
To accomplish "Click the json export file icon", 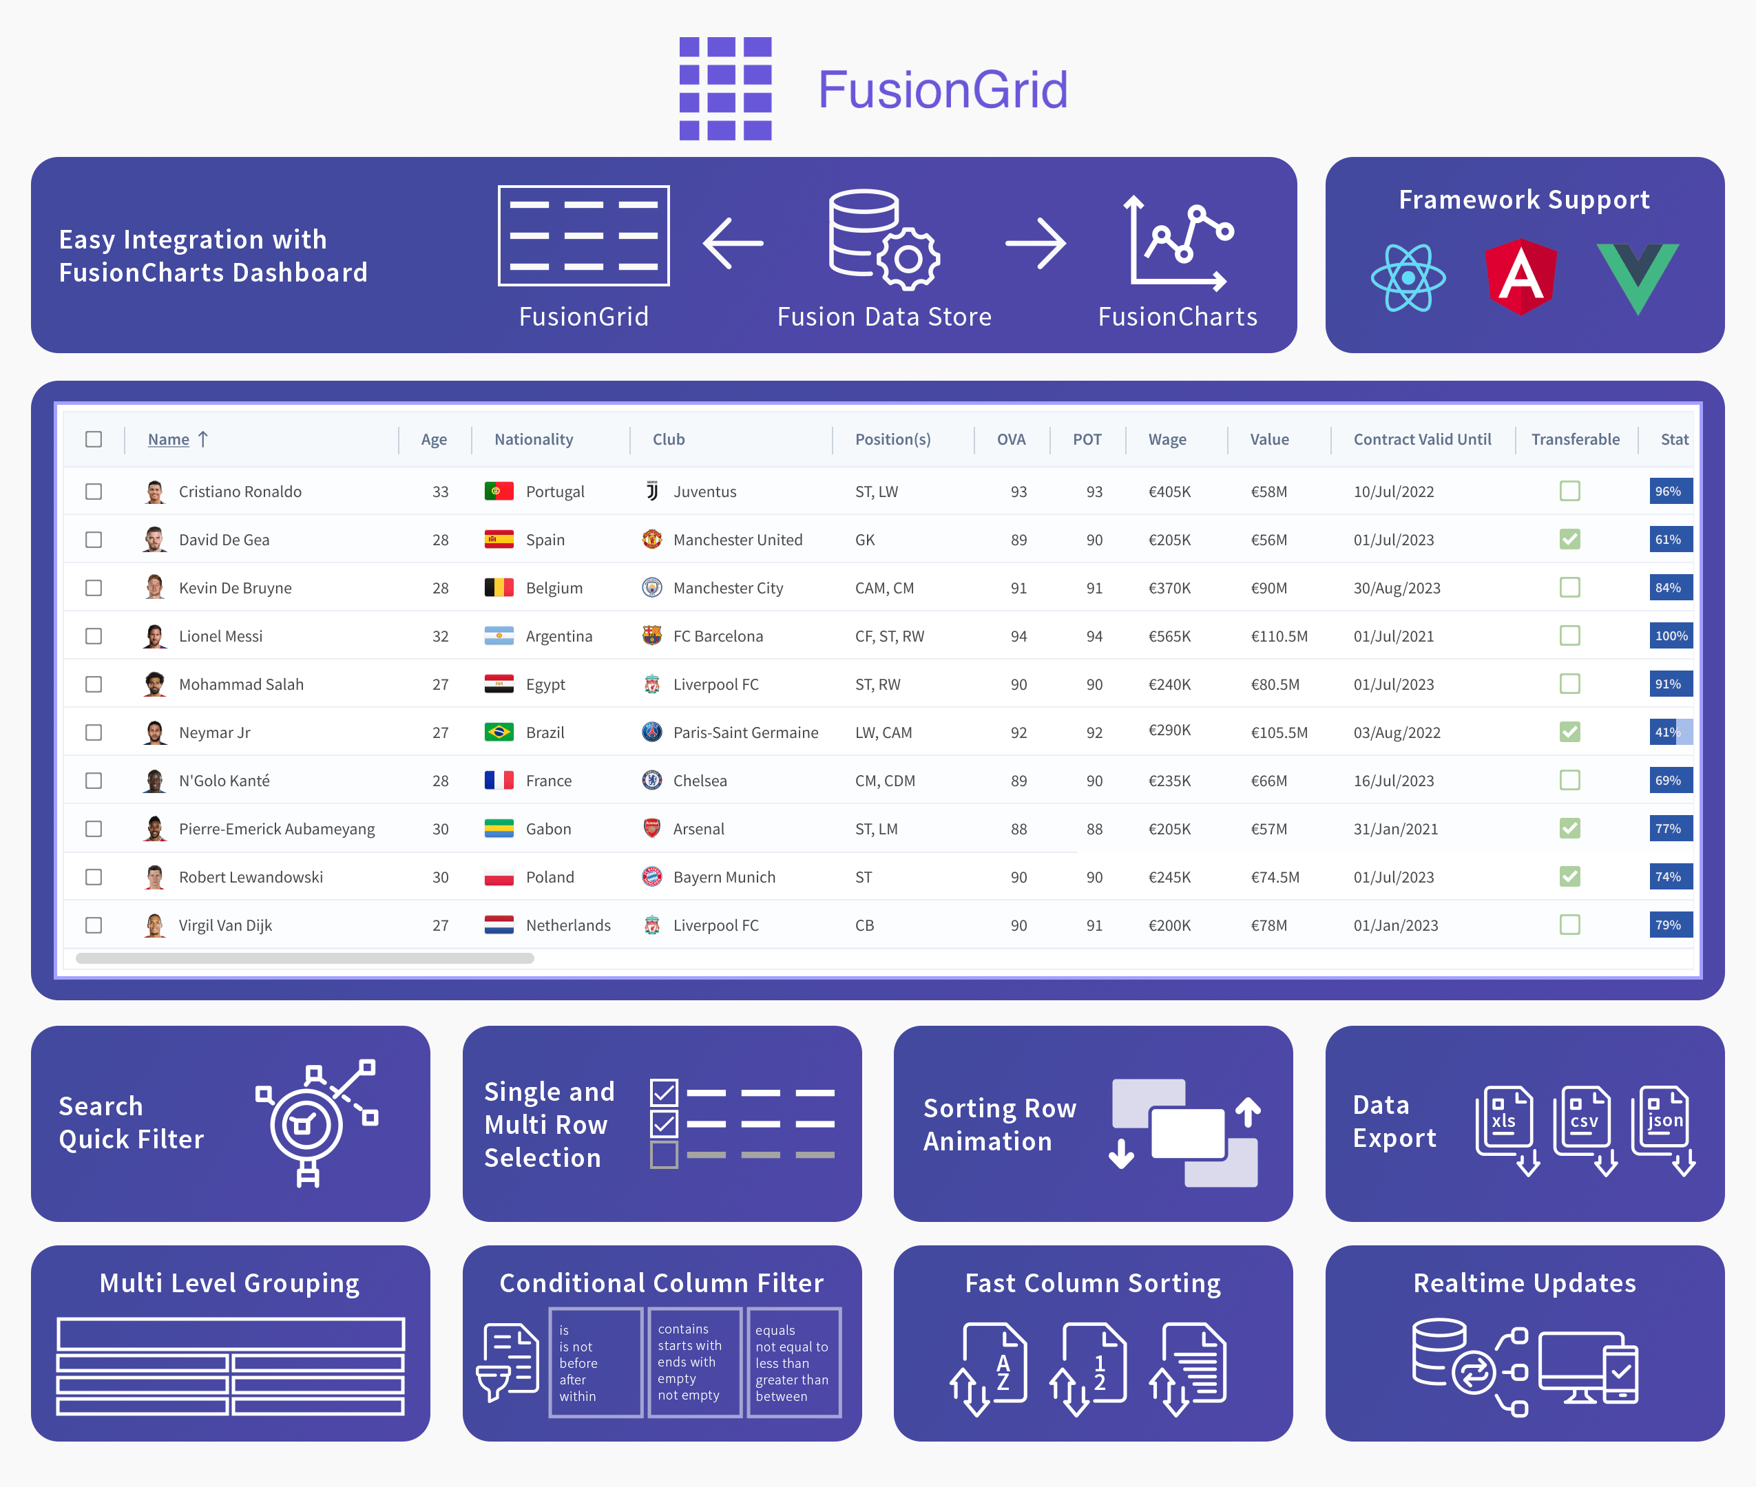I will 1662,1130.
